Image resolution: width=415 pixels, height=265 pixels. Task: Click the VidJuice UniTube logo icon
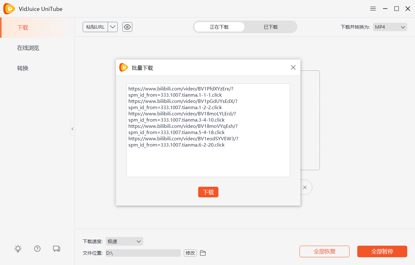pos(9,9)
